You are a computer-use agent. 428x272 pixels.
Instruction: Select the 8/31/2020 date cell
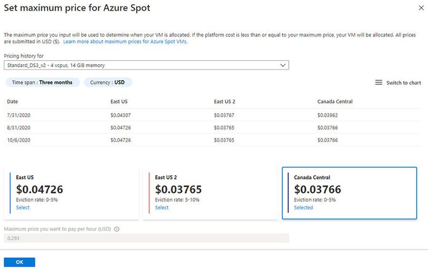tap(19, 128)
